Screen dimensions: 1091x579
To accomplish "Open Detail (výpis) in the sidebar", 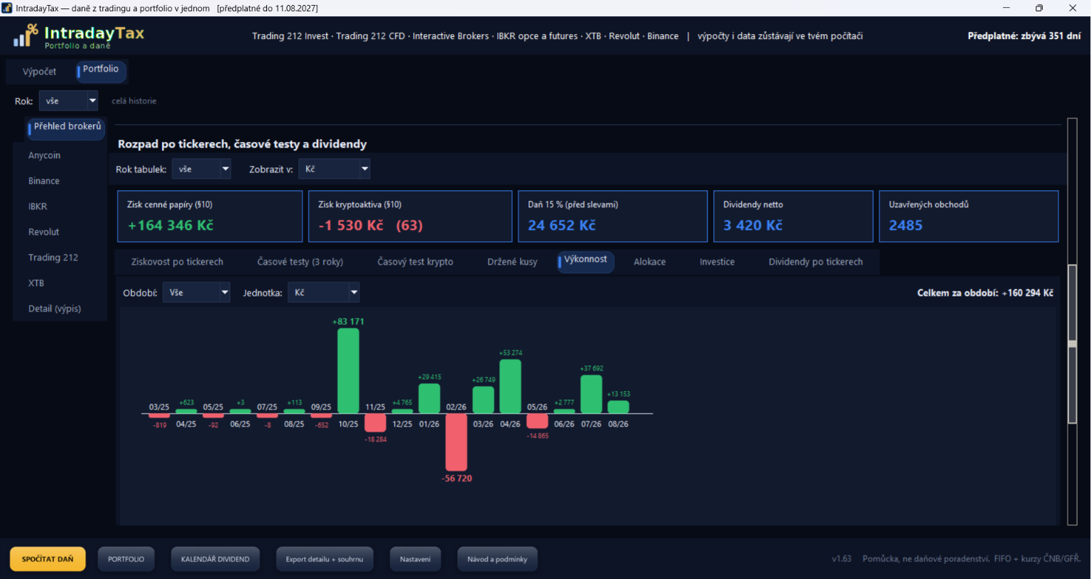I will (55, 309).
